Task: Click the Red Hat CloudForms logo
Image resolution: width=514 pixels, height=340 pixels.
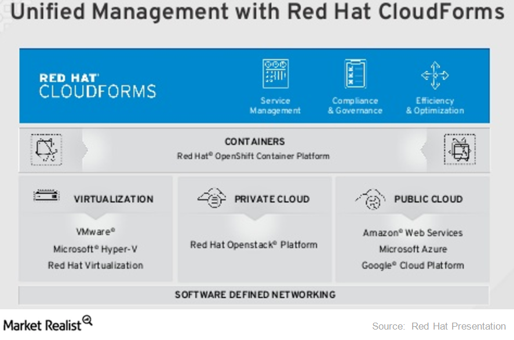Action: point(97,86)
